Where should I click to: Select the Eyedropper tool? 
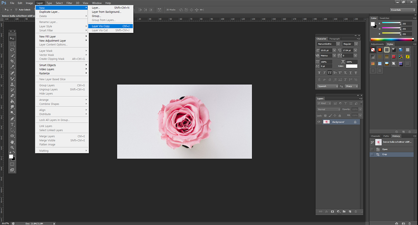tap(12, 67)
